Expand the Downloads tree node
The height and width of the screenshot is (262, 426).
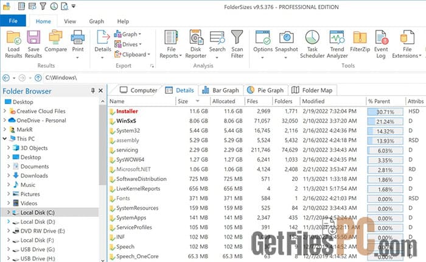[x=9, y=175]
